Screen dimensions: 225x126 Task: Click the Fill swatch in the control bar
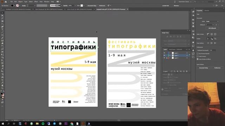pos(12,6)
